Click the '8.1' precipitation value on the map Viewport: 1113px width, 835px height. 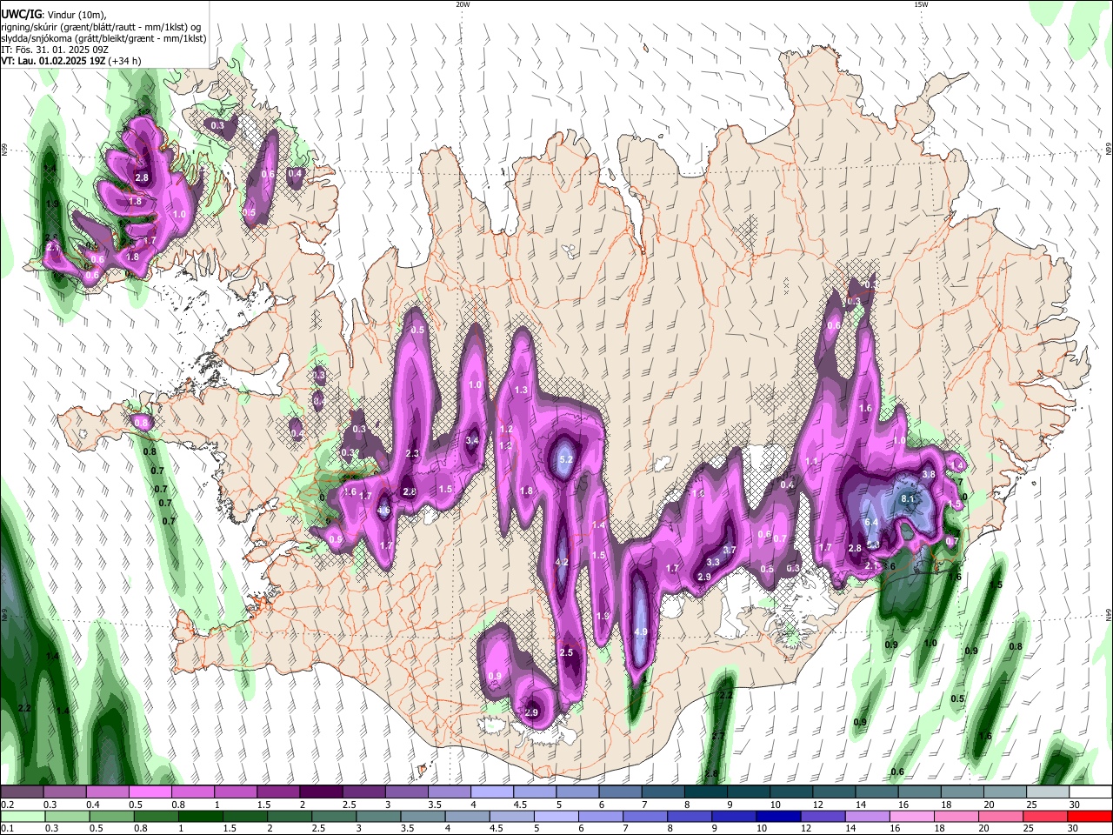coord(909,498)
